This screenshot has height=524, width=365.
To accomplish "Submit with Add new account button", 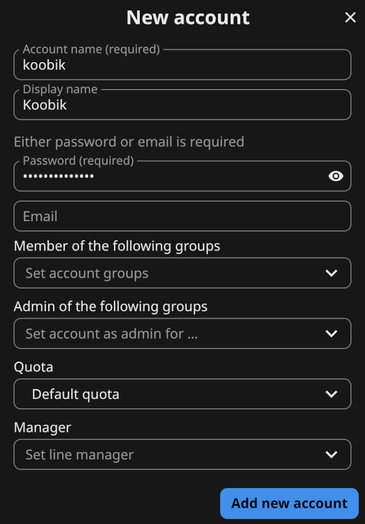I will pos(290,503).
